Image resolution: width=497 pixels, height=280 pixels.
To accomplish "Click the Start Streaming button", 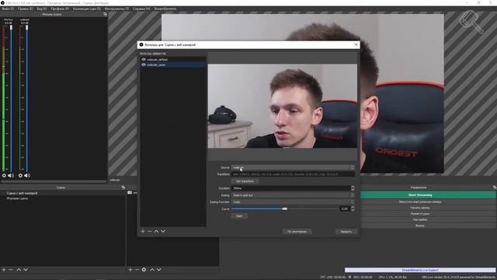I will pos(428,195).
